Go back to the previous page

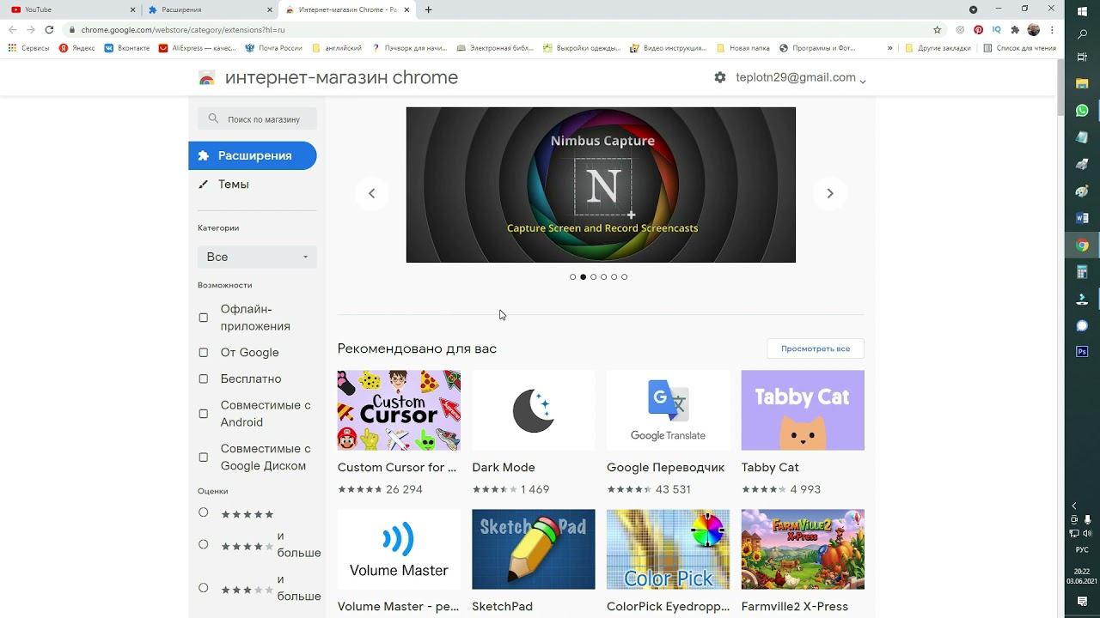click(x=12, y=29)
